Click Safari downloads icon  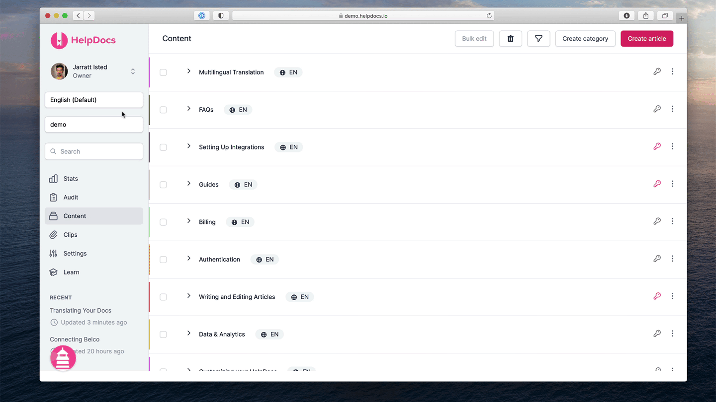point(626,16)
